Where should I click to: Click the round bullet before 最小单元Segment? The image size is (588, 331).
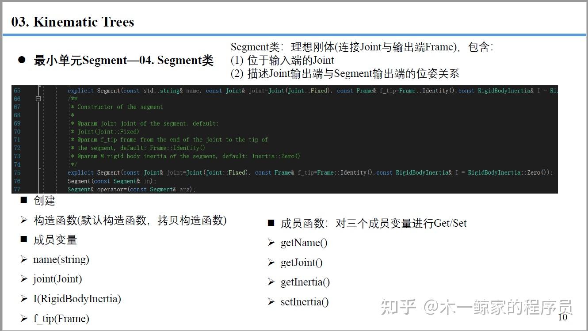pos(22,60)
